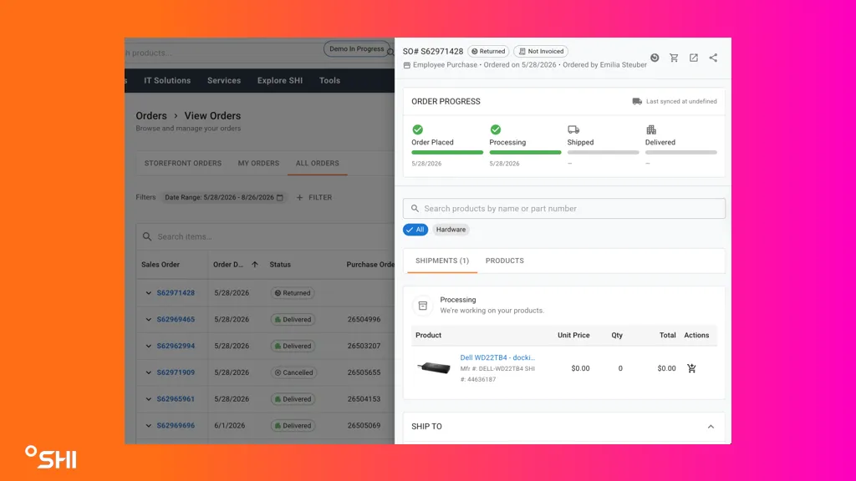Click the Dell docking station thumbnail
The height and width of the screenshot is (481, 856).
pyautogui.click(x=434, y=368)
